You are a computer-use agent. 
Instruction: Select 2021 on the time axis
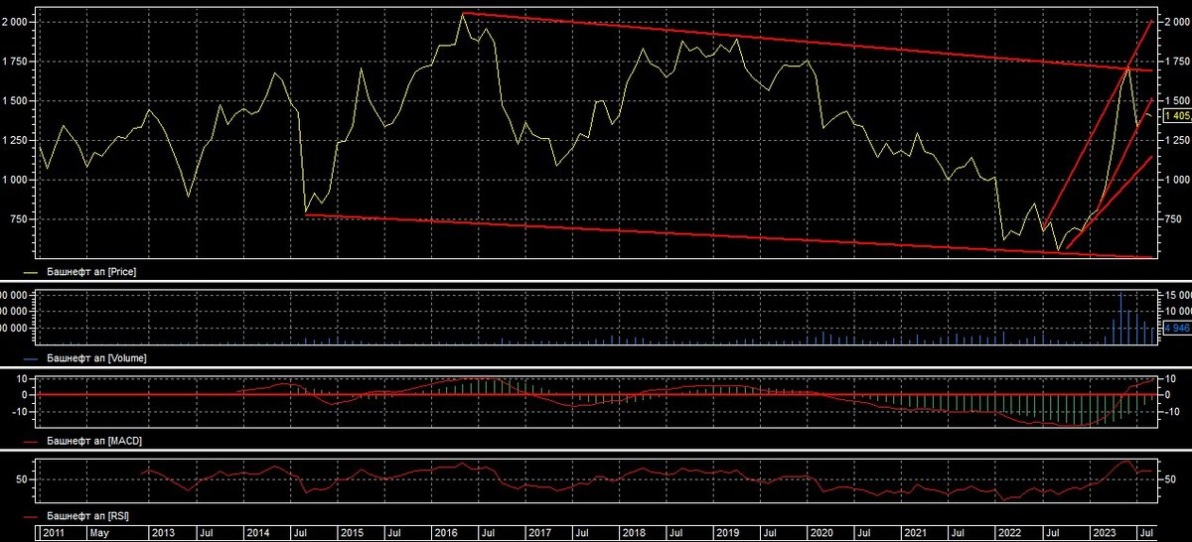point(917,534)
